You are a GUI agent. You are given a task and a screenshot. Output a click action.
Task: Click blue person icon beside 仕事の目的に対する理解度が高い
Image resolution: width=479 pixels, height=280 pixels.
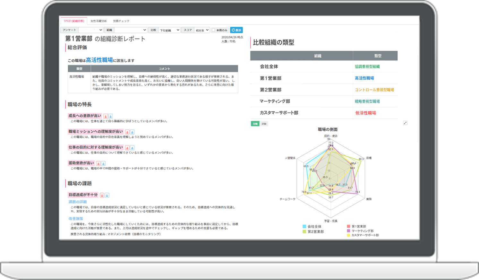[132, 148]
